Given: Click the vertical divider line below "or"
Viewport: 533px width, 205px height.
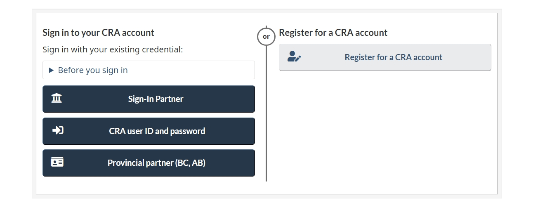Looking at the screenshot, I should pos(266,113).
